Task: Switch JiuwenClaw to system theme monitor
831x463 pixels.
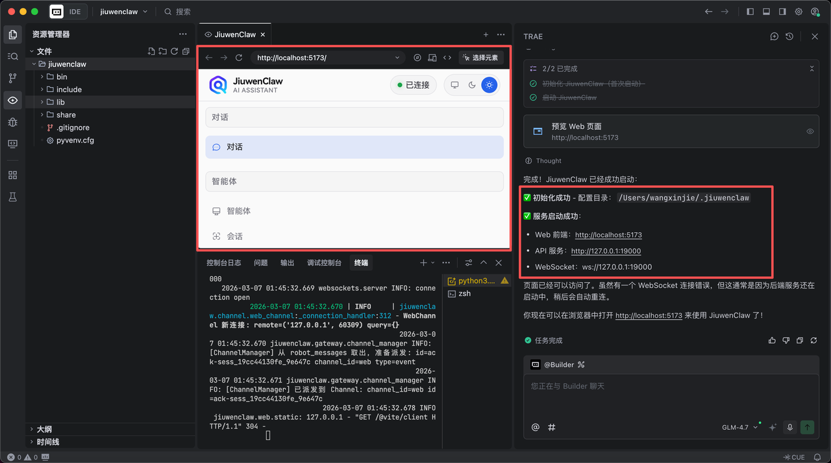Action: point(454,85)
